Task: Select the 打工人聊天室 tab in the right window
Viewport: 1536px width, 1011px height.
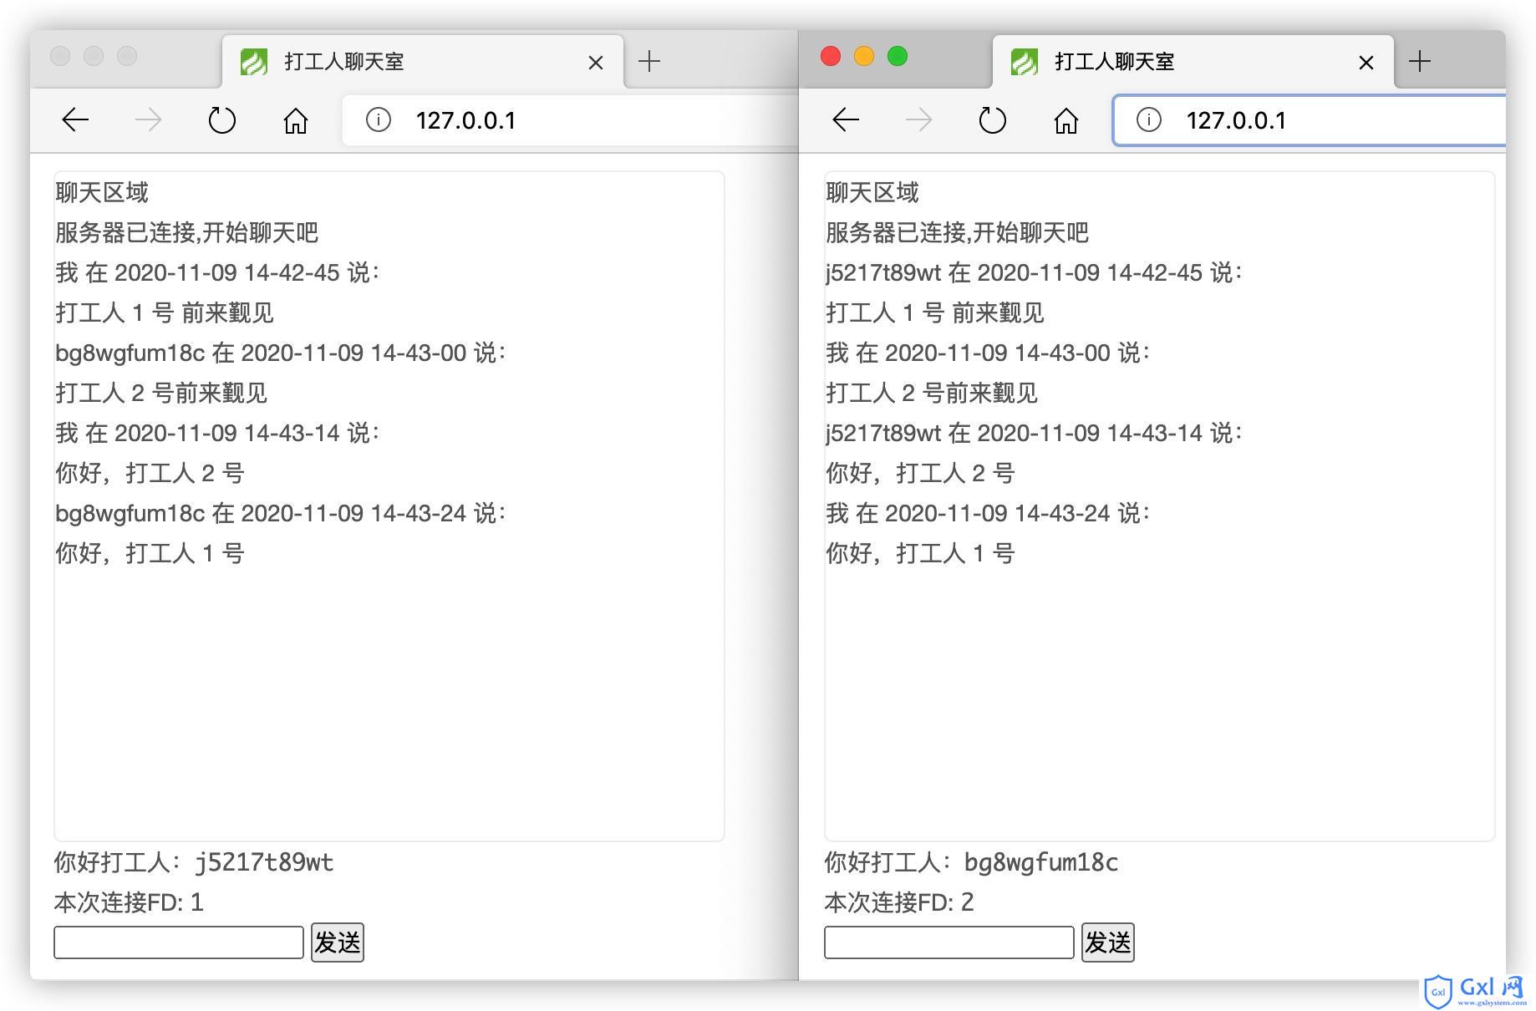Action: pyautogui.click(x=1193, y=62)
